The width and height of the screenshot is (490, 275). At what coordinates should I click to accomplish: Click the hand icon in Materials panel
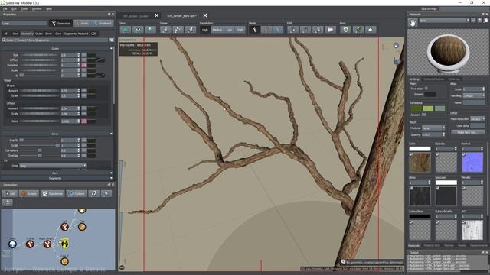[413, 22]
